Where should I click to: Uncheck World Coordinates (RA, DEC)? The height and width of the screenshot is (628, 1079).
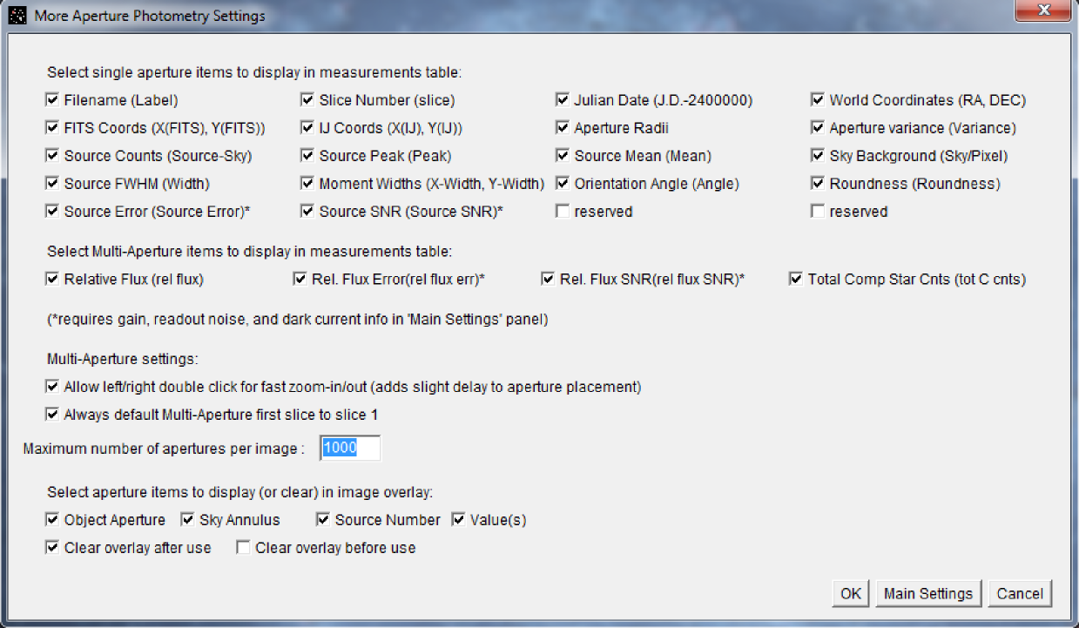pyautogui.click(x=818, y=100)
